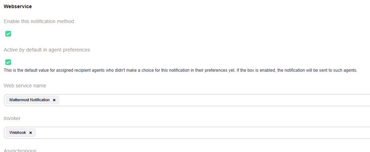Image resolution: width=370 pixels, height=152 pixels.
Task: Remove the Webhook invoker tag
Action: point(31,133)
